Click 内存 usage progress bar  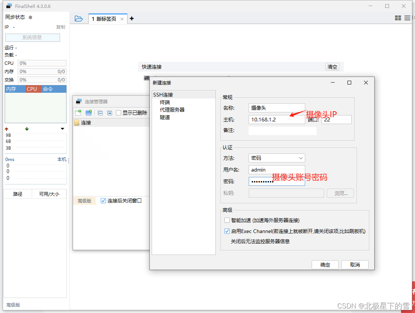(42, 71)
